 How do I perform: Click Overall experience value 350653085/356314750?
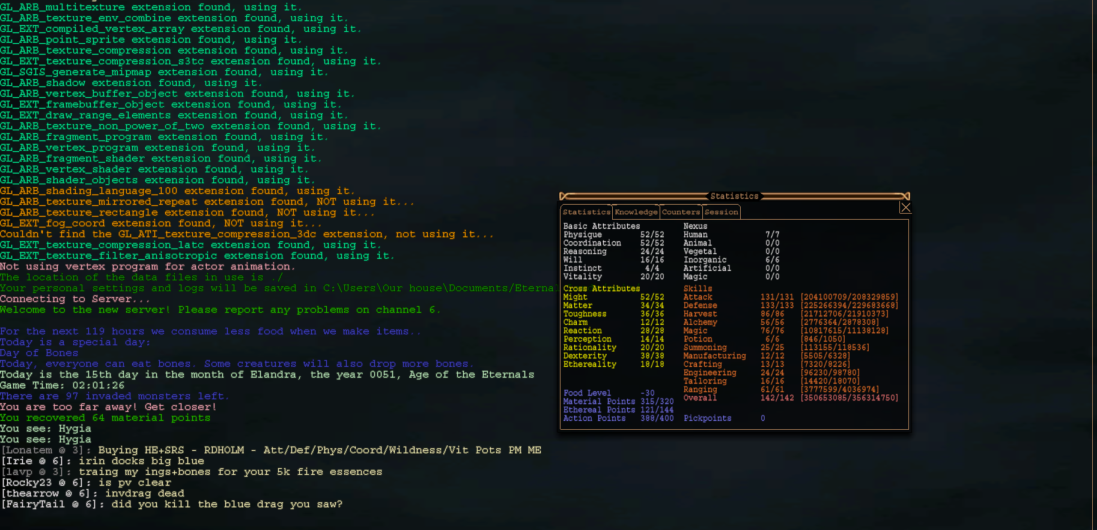849,398
